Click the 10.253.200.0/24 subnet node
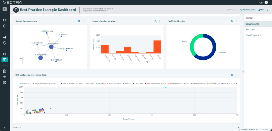This screenshot has height=131, width=272. [x=61, y=36]
